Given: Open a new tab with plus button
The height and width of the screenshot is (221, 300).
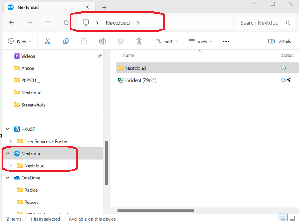Looking at the screenshot, I should click(x=104, y=7).
